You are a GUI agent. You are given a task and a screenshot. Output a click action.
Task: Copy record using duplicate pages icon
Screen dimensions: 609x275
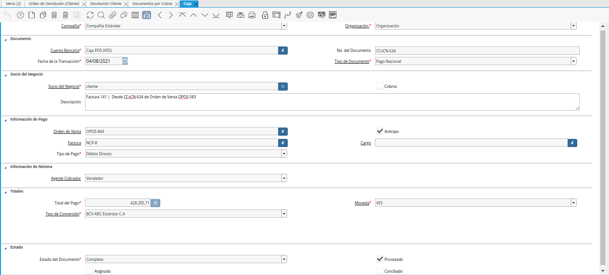click(43, 15)
